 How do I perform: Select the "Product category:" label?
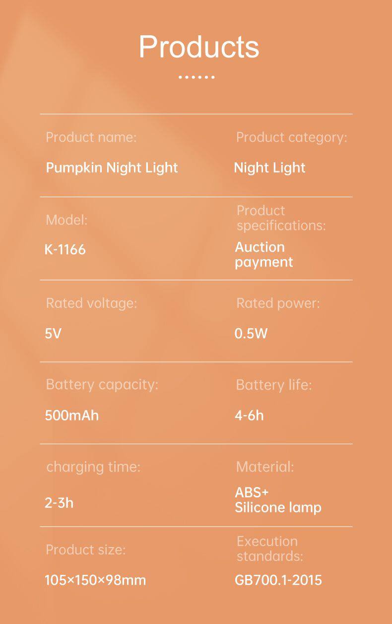291,138
